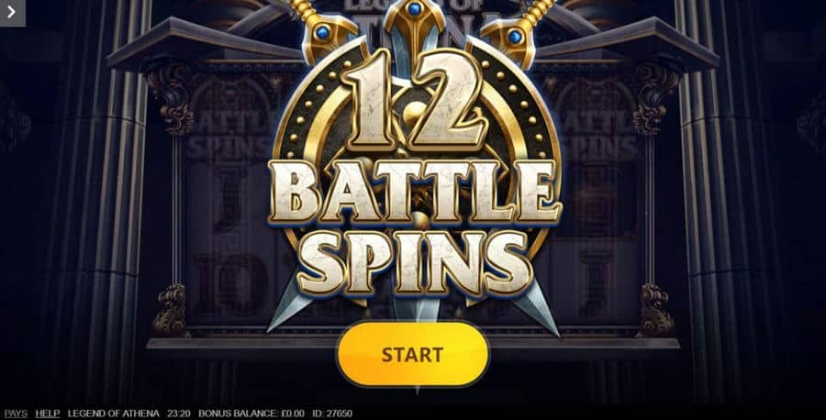Click the center sword hilt blue gem
The height and width of the screenshot is (420, 826).
click(x=415, y=9)
